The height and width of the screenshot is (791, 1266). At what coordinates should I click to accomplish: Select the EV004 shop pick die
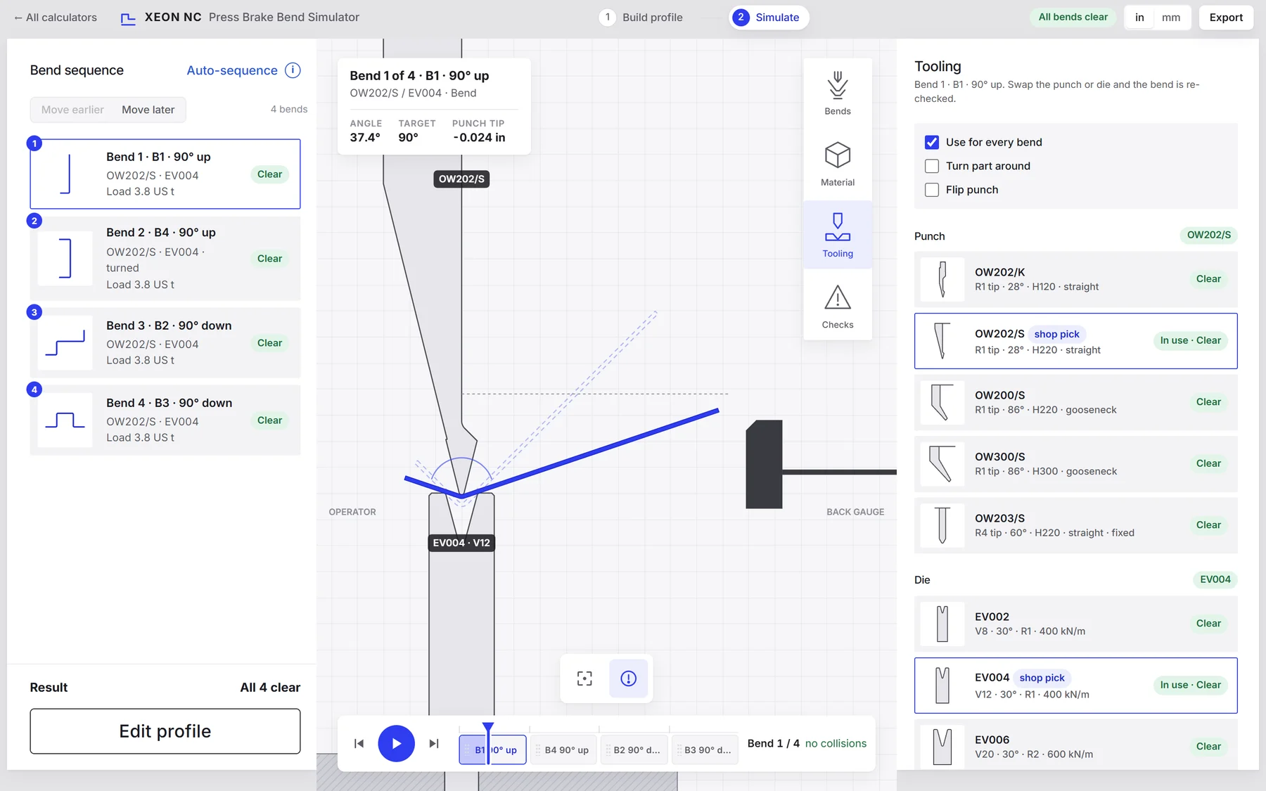(x=1075, y=686)
